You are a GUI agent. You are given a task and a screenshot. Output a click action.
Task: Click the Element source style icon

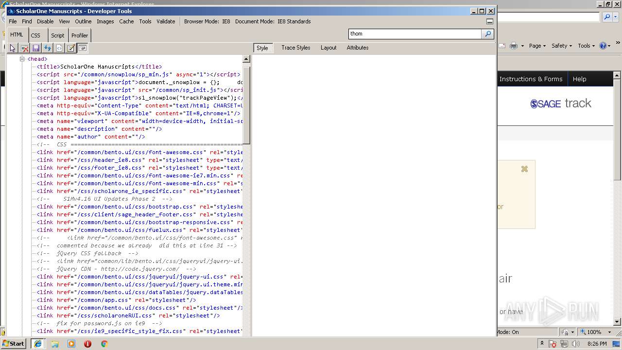(59, 48)
